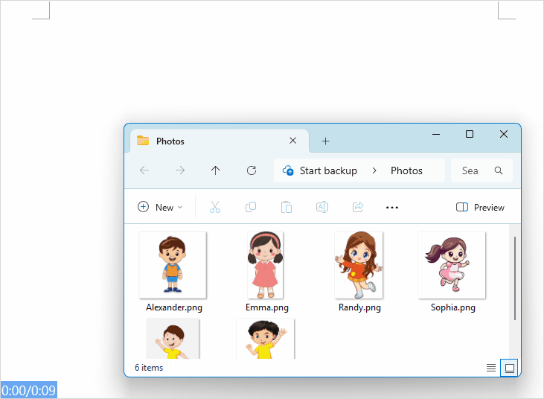Click the Paste clipboard icon
Image resolution: width=544 pixels, height=399 pixels.
[x=287, y=207]
